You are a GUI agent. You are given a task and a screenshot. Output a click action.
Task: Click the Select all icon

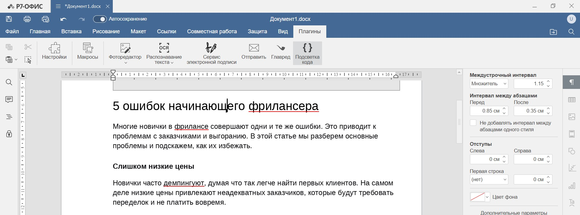point(28,60)
